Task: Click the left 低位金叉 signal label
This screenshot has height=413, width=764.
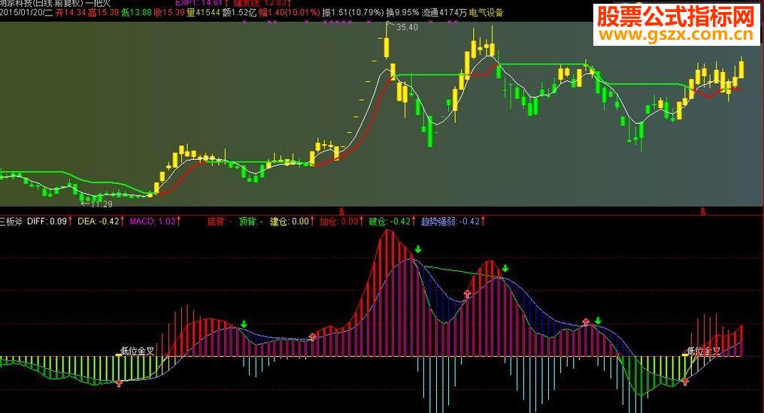Action: (138, 351)
